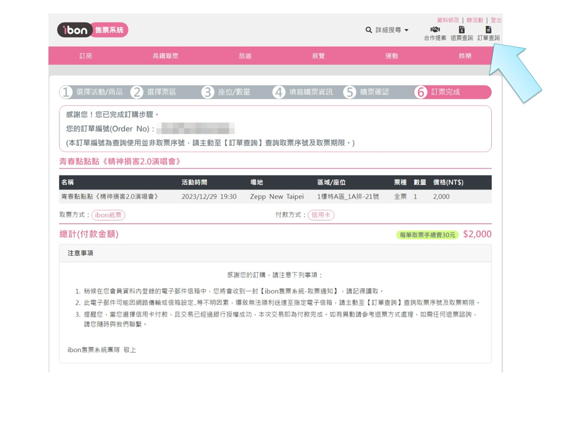This screenshot has height=431, width=575.
Task: Click the 場地 column header
Action: pyautogui.click(x=257, y=182)
